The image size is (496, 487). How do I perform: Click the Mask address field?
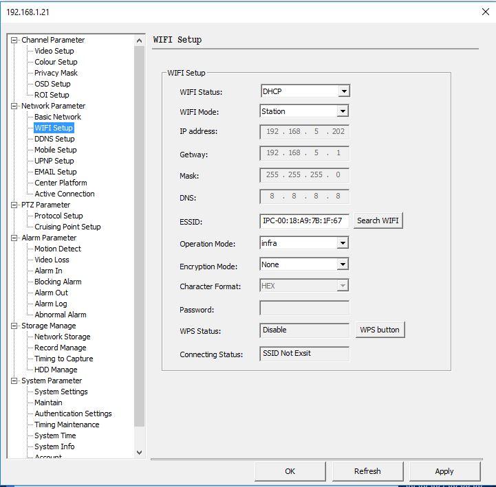pyautogui.click(x=304, y=175)
